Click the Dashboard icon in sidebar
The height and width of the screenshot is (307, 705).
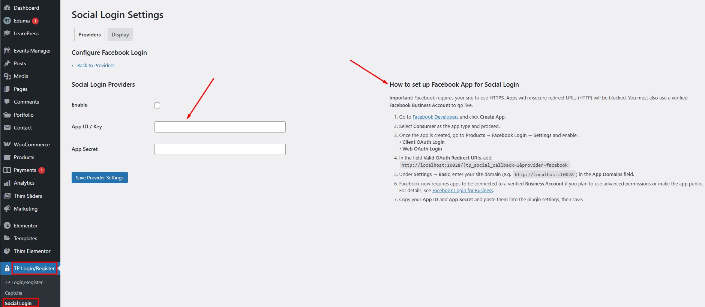(x=7, y=8)
